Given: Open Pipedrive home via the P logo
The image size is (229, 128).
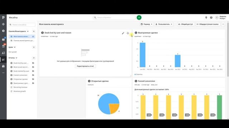Looking at the screenshot, I should [3, 17].
